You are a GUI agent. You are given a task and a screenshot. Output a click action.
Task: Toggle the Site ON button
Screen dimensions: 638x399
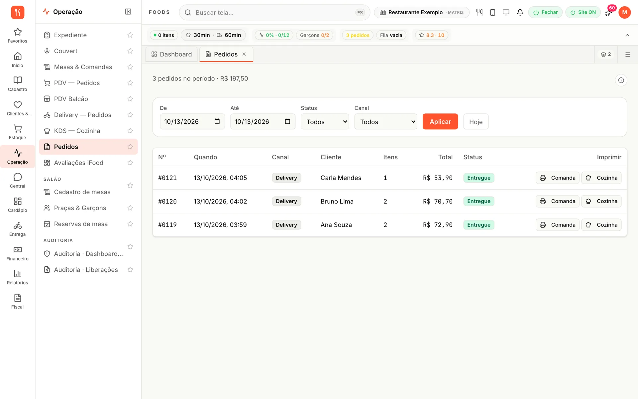click(583, 12)
